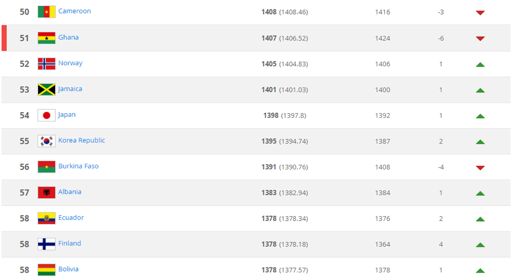Click the Jamaica flag icon

click(x=46, y=89)
